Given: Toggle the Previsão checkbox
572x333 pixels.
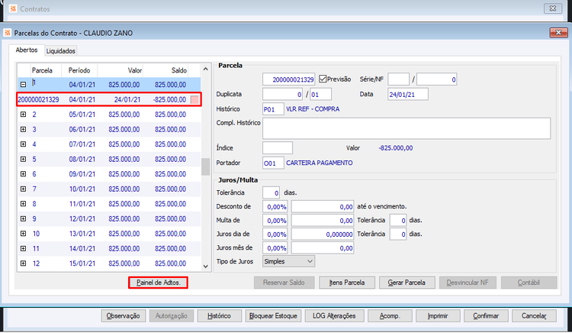Looking at the screenshot, I should pos(323,79).
